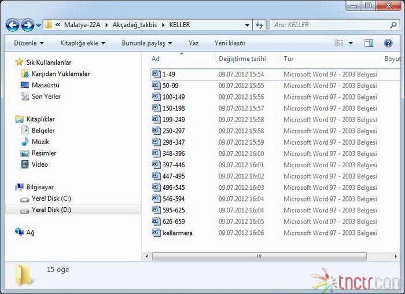Open Karşıdan Yüklemeler folder
Viewport: 405px width, 294px height.
pos(60,73)
